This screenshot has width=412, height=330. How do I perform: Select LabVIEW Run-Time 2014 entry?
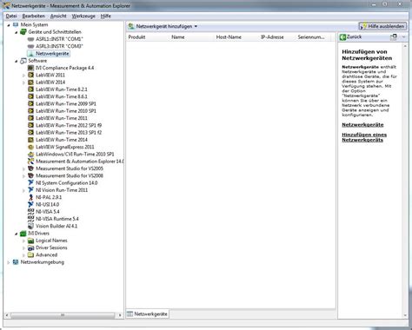point(62,140)
